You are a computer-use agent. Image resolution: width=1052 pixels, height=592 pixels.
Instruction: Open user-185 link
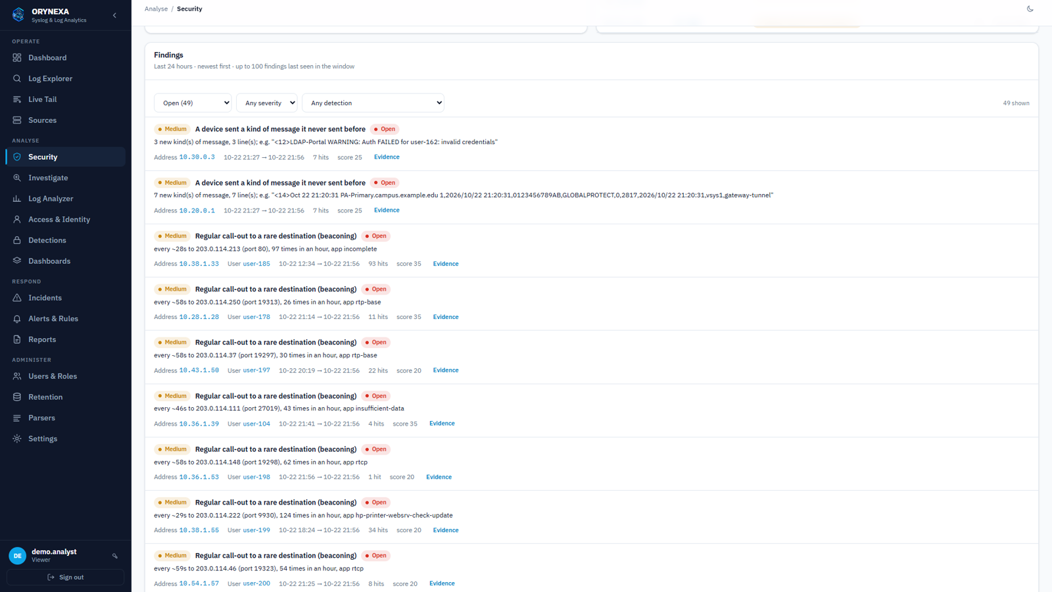256,264
